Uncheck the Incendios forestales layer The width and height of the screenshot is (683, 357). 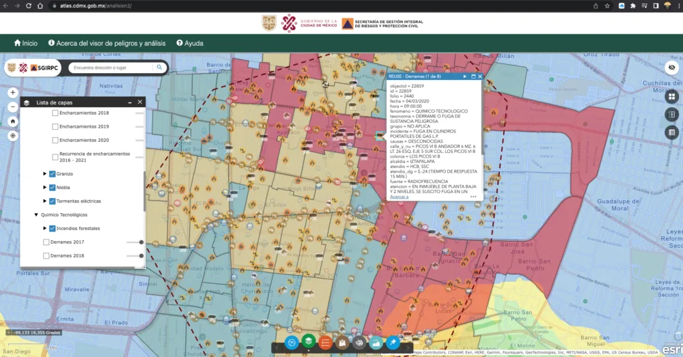[53, 228]
